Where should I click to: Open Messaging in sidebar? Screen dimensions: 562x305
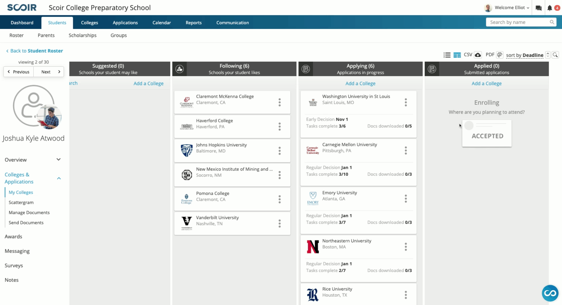17,251
